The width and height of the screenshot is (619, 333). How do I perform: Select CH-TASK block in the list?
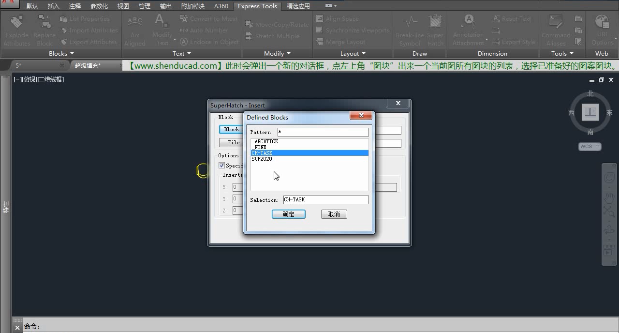(309, 153)
